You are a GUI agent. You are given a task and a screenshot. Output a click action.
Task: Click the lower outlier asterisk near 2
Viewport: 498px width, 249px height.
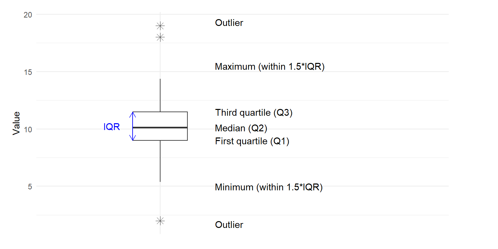pyautogui.click(x=160, y=221)
